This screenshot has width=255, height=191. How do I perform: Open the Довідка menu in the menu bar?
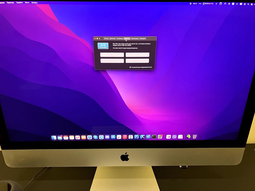click(34, 3)
